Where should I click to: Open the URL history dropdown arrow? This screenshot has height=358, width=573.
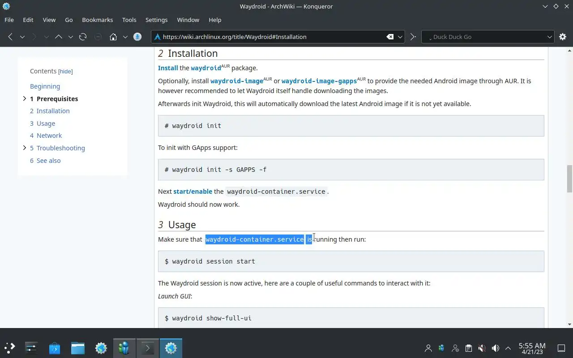tap(401, 37)
